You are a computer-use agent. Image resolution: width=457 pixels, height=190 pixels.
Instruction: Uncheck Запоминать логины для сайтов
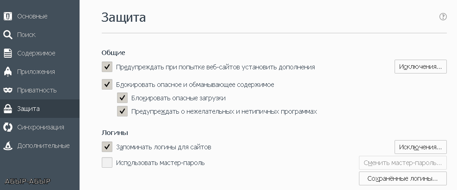click(107, 147)
